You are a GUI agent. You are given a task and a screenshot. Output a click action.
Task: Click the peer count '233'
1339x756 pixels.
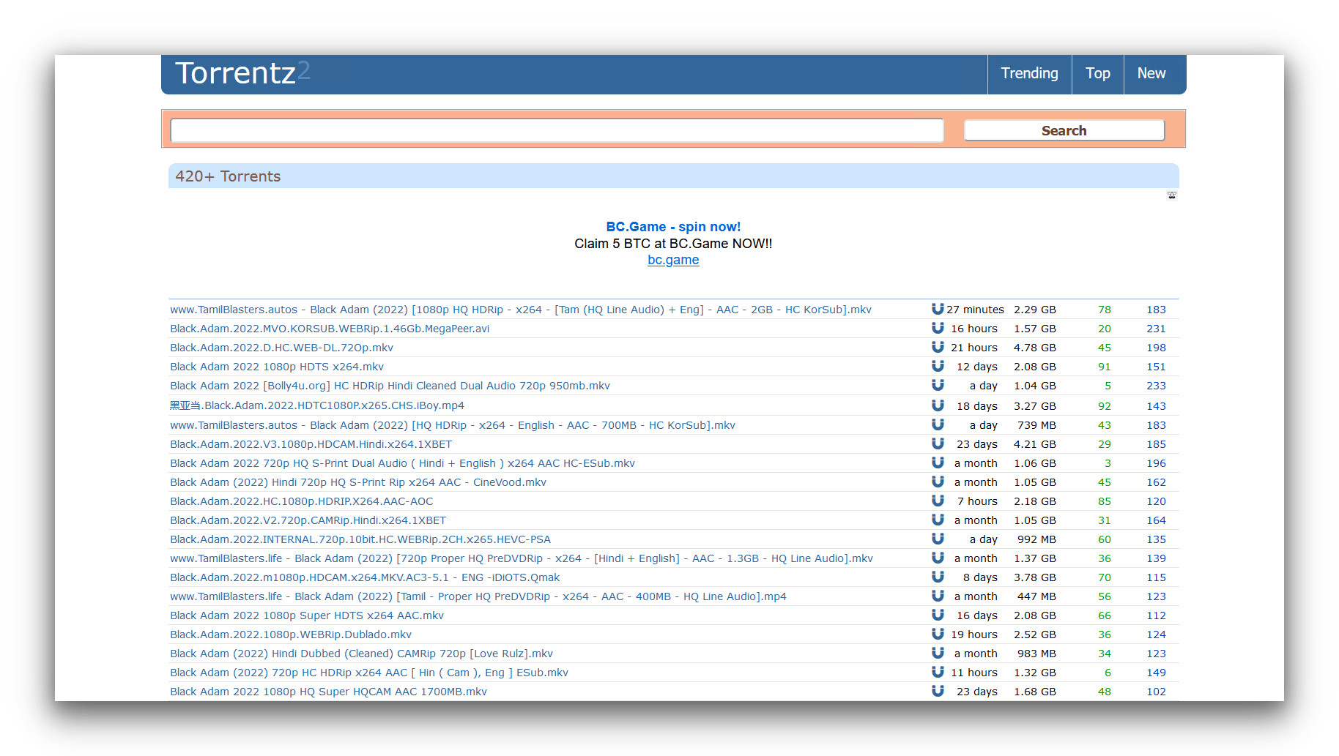point(1156,386)
